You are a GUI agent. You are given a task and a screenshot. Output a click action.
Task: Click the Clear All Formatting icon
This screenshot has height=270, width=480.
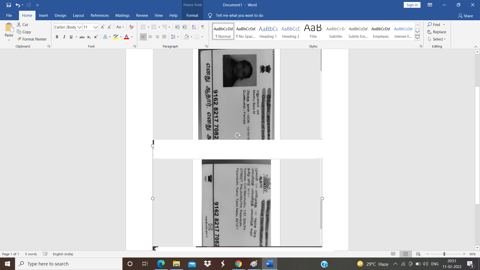(131, 27)
